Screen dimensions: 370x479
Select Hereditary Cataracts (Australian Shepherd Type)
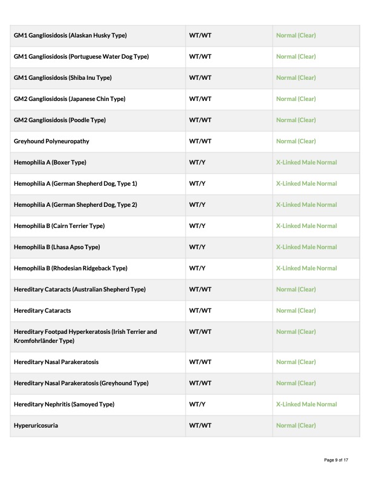pyautogui.click(x=80, y=290)
